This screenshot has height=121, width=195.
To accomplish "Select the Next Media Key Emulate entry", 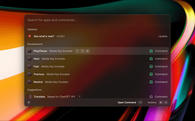I will click(49, 59).
